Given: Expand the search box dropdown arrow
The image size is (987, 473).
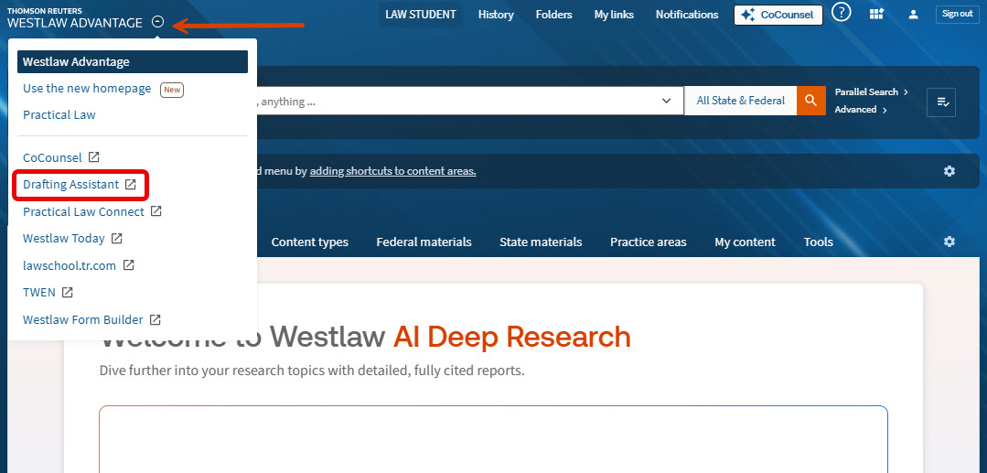Looking at the screenshot, I should [667, 101].
